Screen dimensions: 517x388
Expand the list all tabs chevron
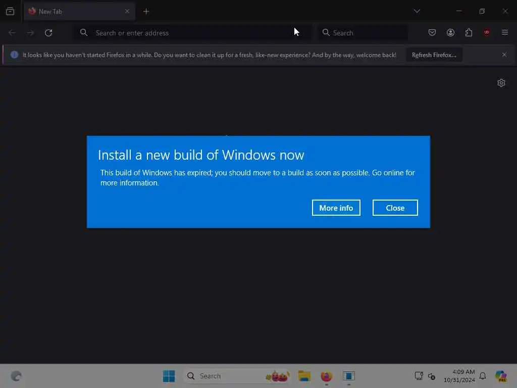pyautogui.click(x=417, y=11)
